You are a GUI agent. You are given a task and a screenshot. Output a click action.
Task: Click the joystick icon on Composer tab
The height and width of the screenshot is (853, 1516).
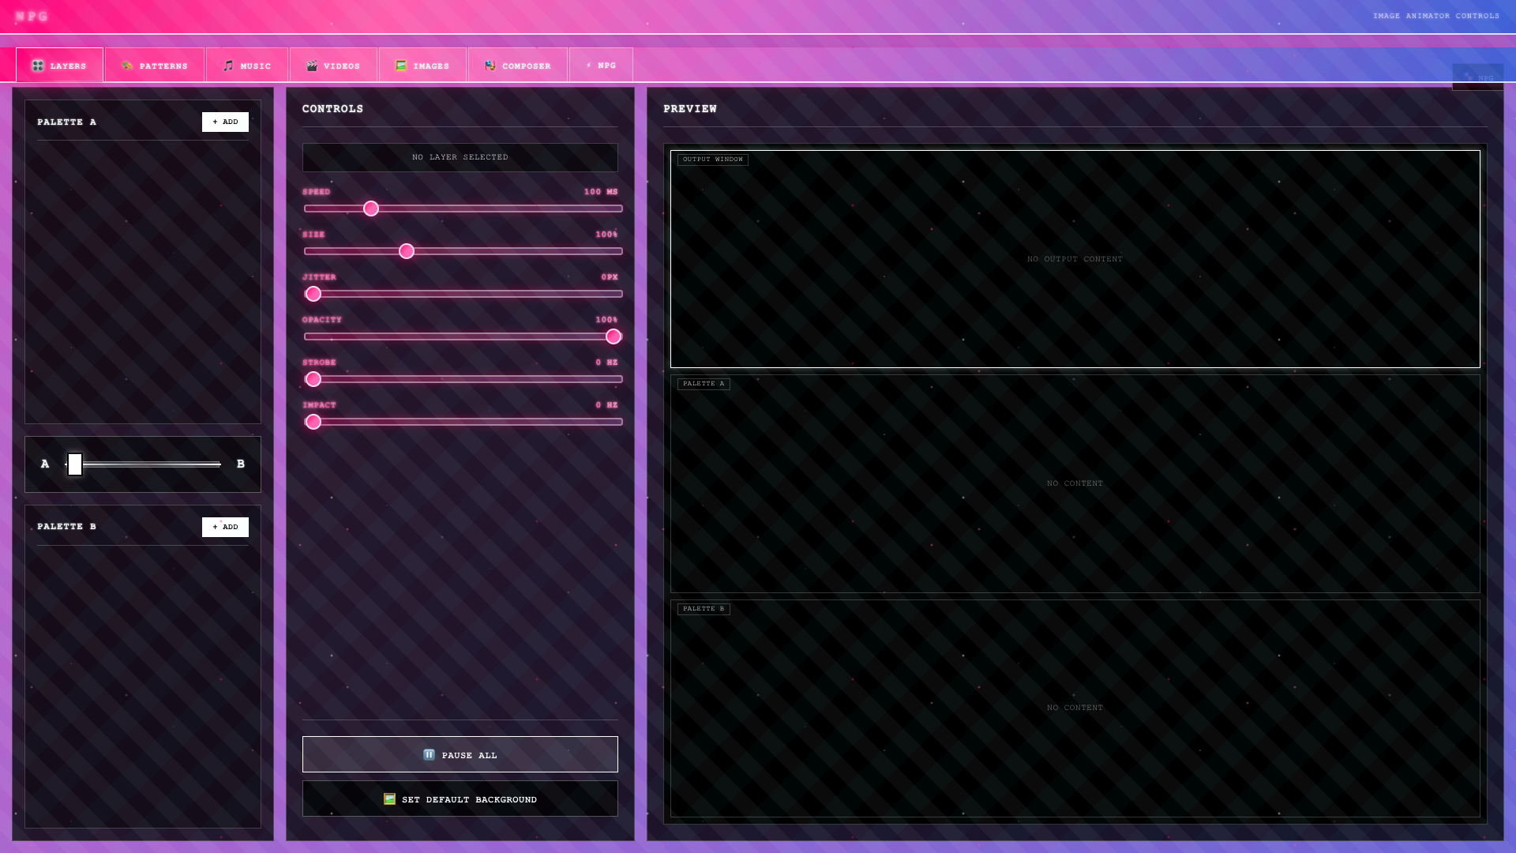[x=490, y=66]
